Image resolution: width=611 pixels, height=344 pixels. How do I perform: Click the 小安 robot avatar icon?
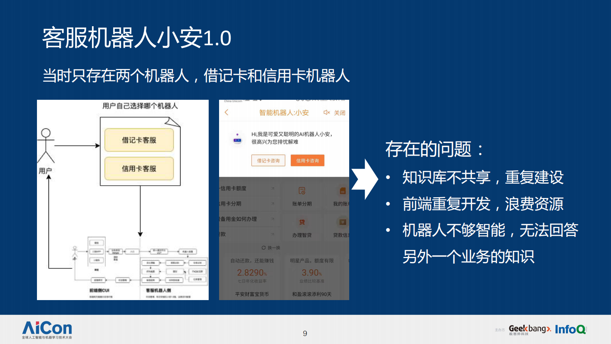click(237, 139)
